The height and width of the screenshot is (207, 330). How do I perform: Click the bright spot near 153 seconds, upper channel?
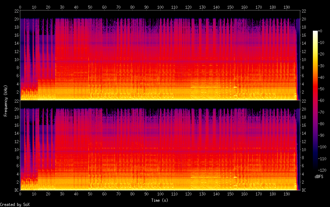(x=235, y=87)
